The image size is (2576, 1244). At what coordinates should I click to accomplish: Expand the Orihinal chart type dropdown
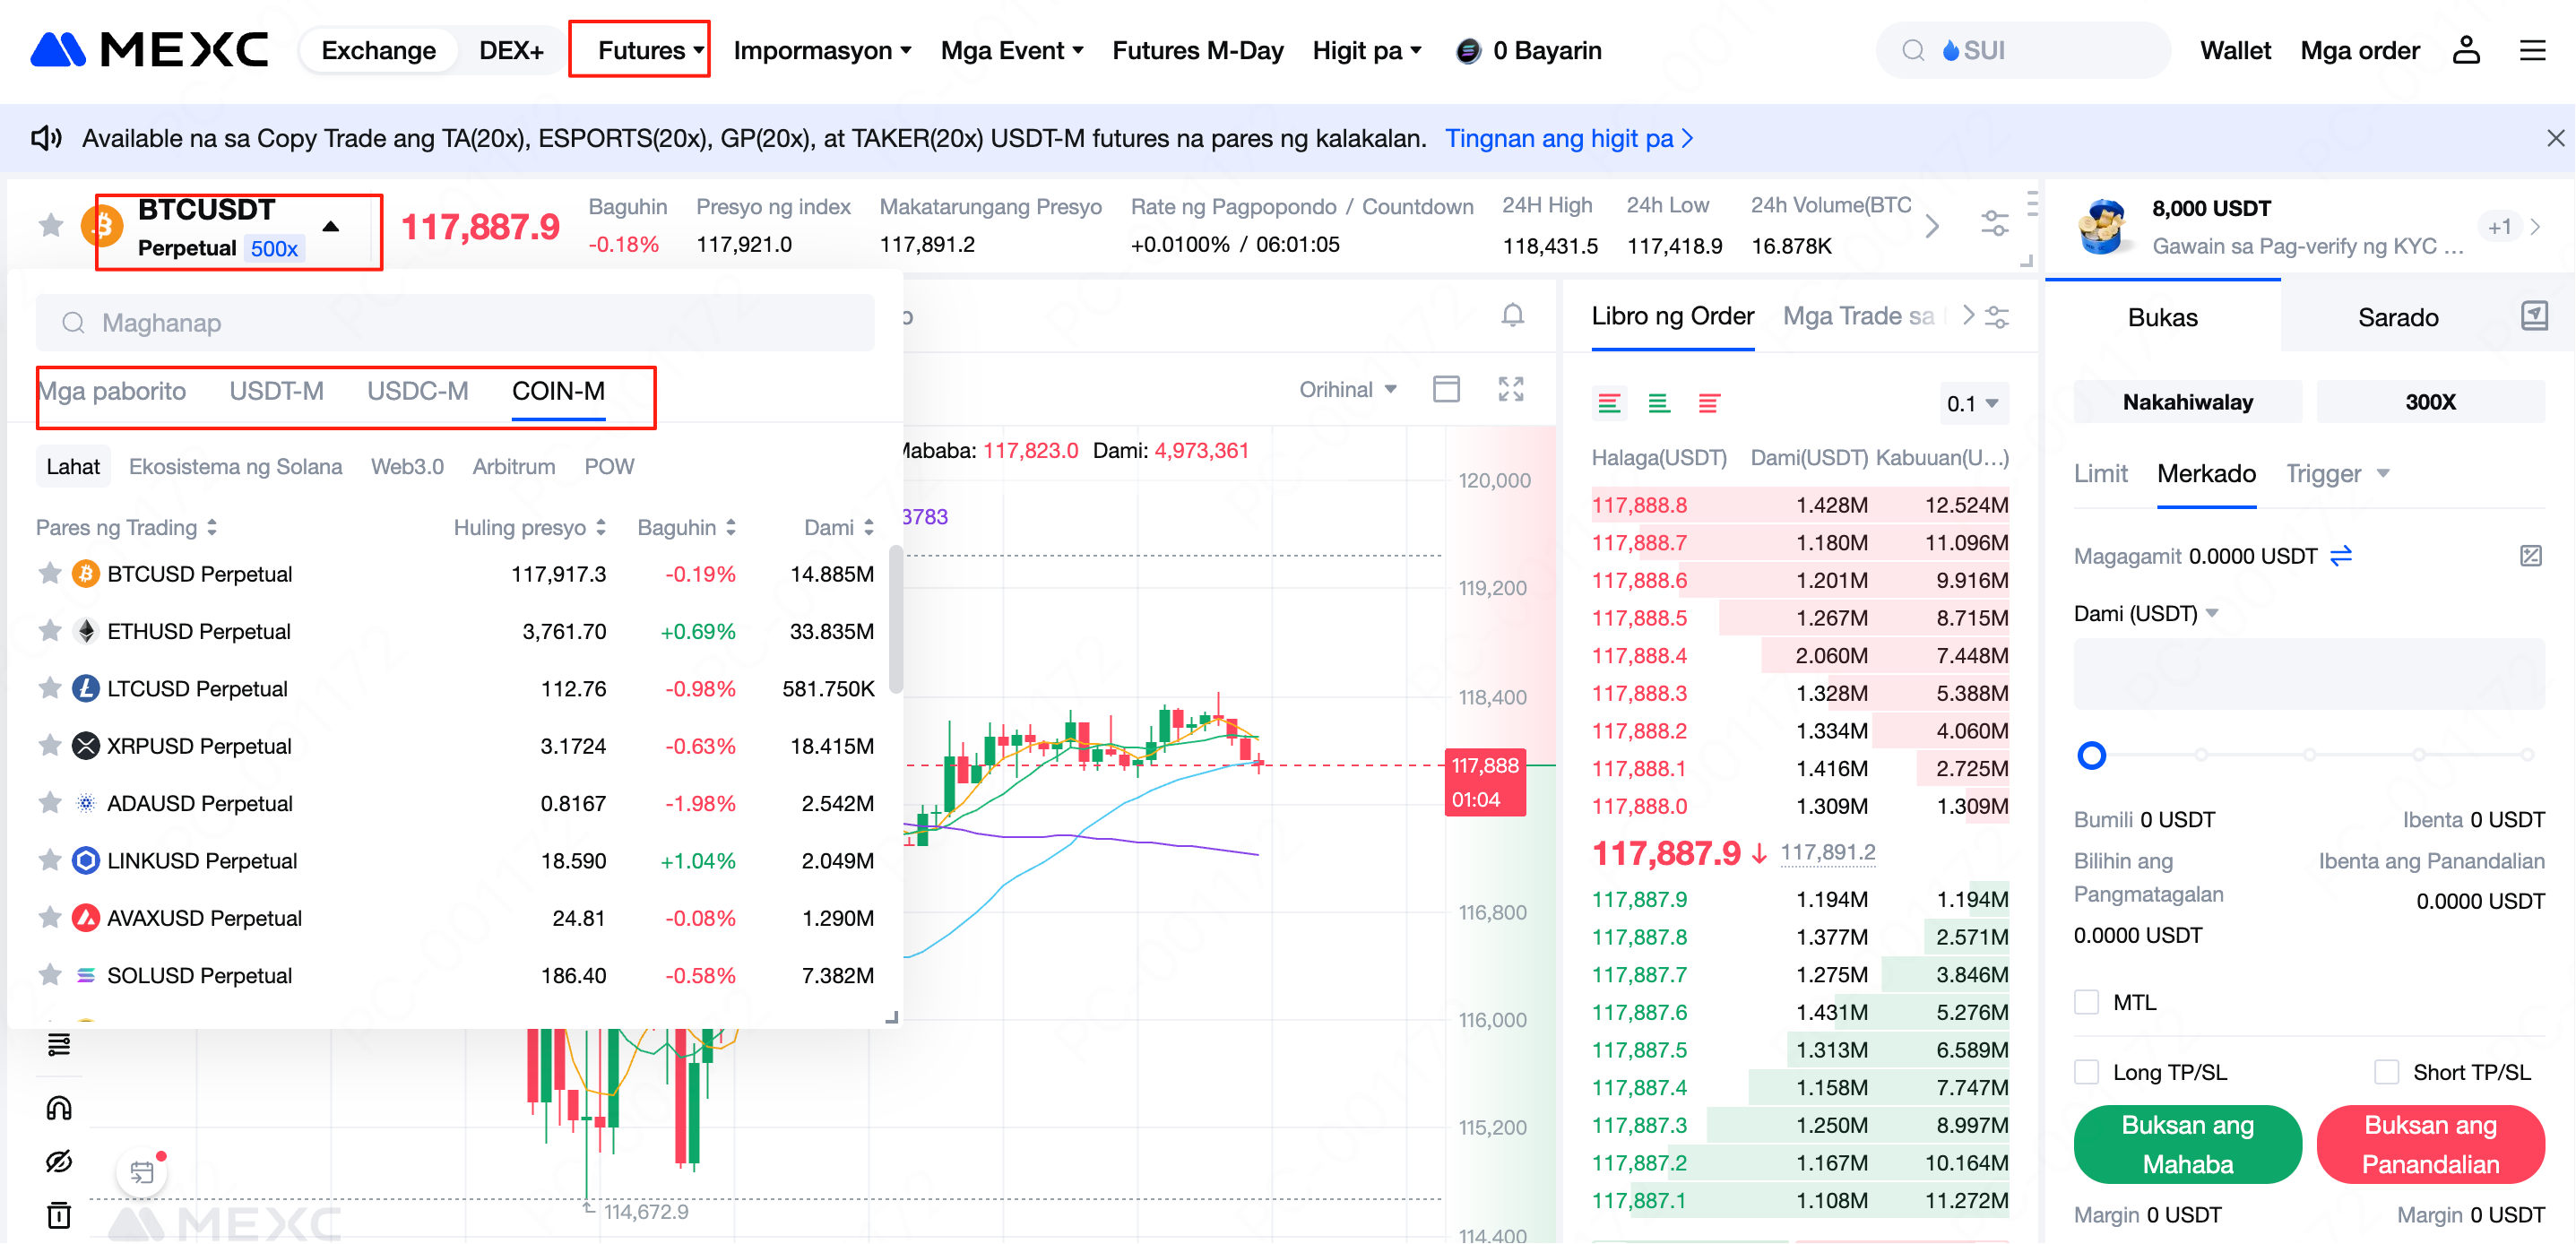(1347, 389)
